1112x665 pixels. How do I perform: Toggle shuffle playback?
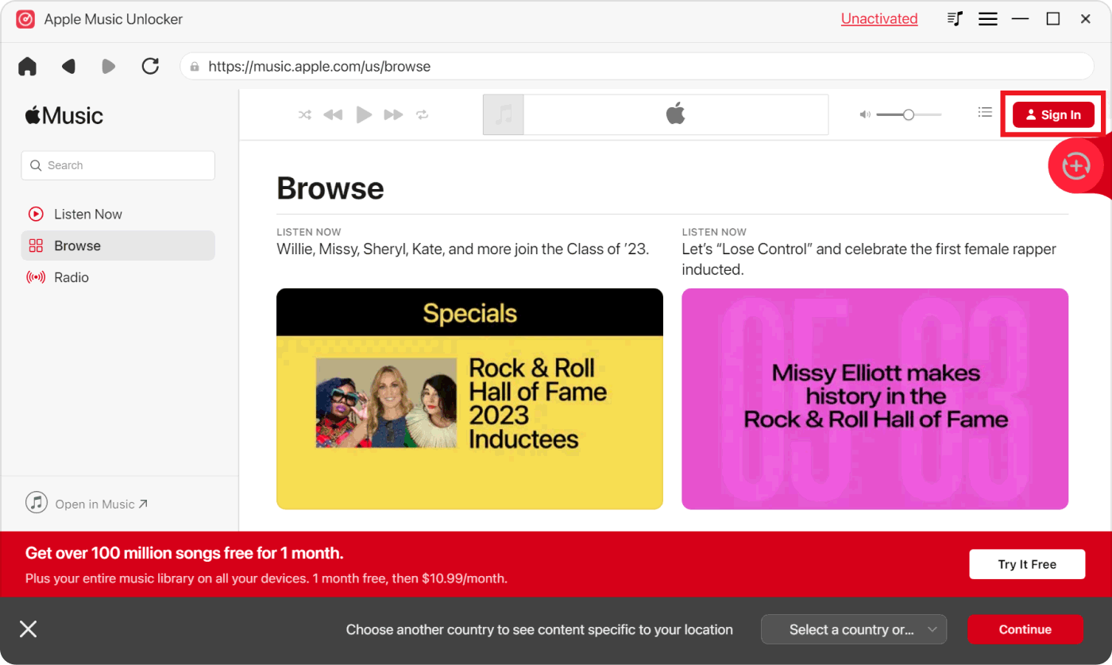(x=305, y=114)
